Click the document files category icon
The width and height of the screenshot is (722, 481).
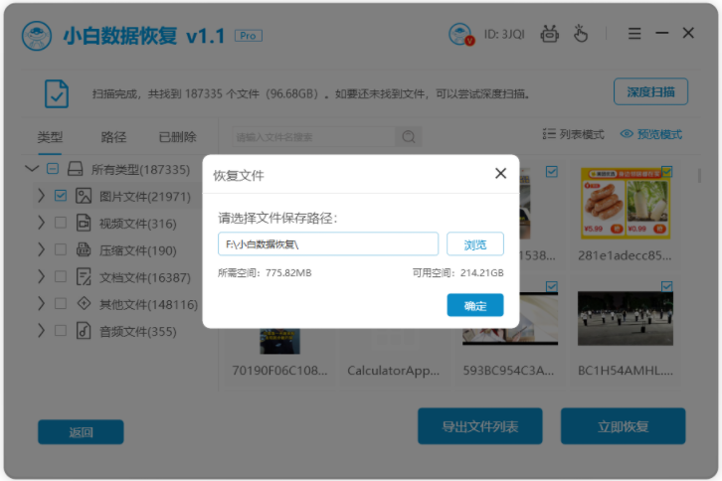[84, 276]
